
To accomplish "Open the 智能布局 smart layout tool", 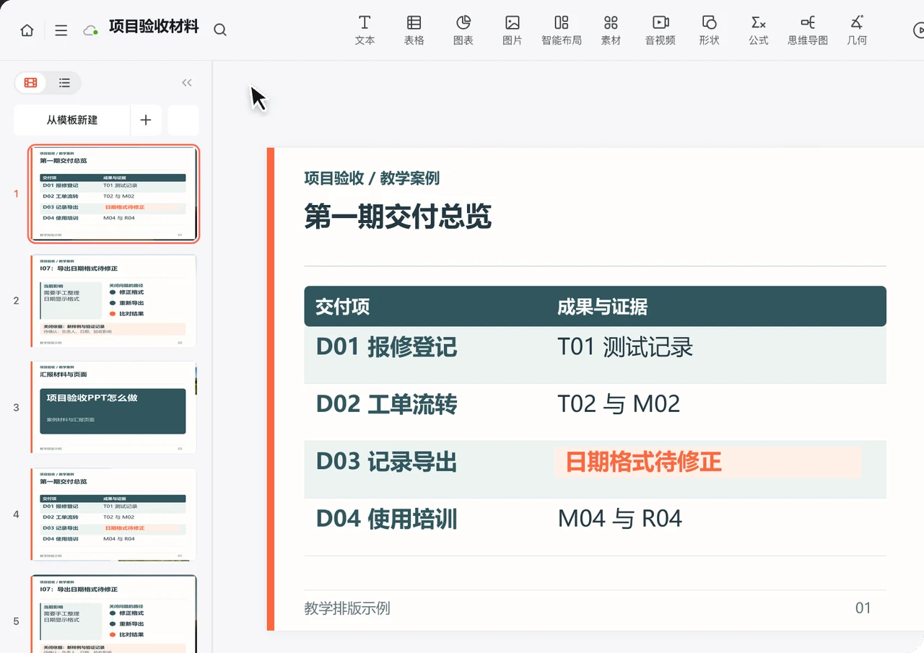I will pyautogui.click(x=562, y=30).
